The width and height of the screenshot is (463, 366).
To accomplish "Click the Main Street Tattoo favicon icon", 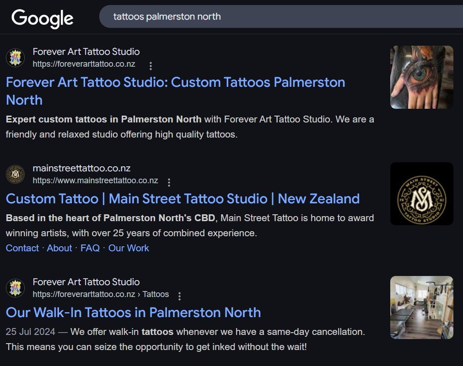I will pyautogui.click(x=15, y=175).
